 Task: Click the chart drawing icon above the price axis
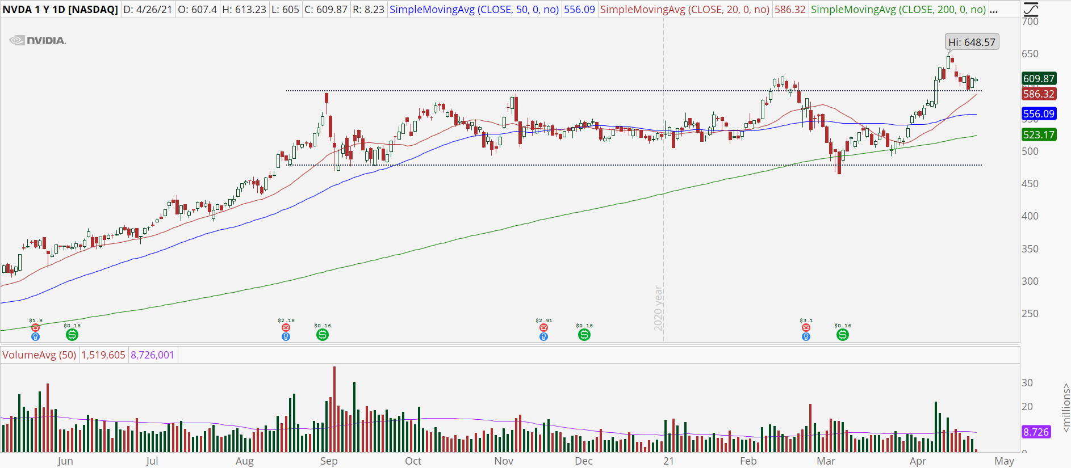coord(1030,9)
